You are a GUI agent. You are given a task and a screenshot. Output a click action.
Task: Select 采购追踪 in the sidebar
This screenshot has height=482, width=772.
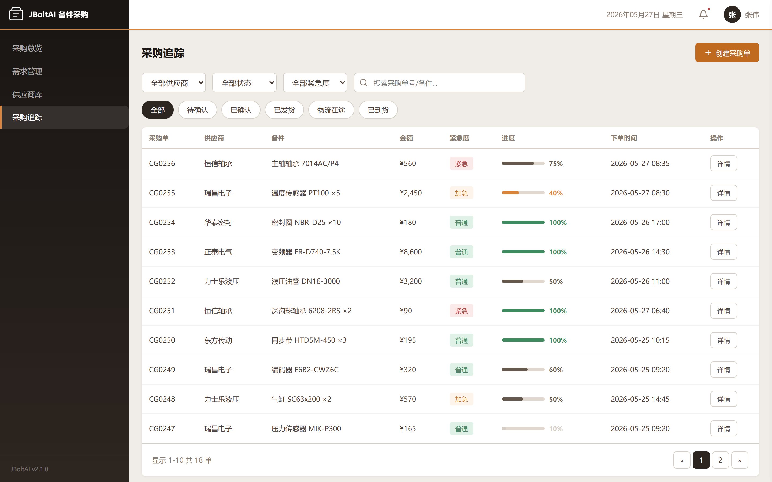64,117
